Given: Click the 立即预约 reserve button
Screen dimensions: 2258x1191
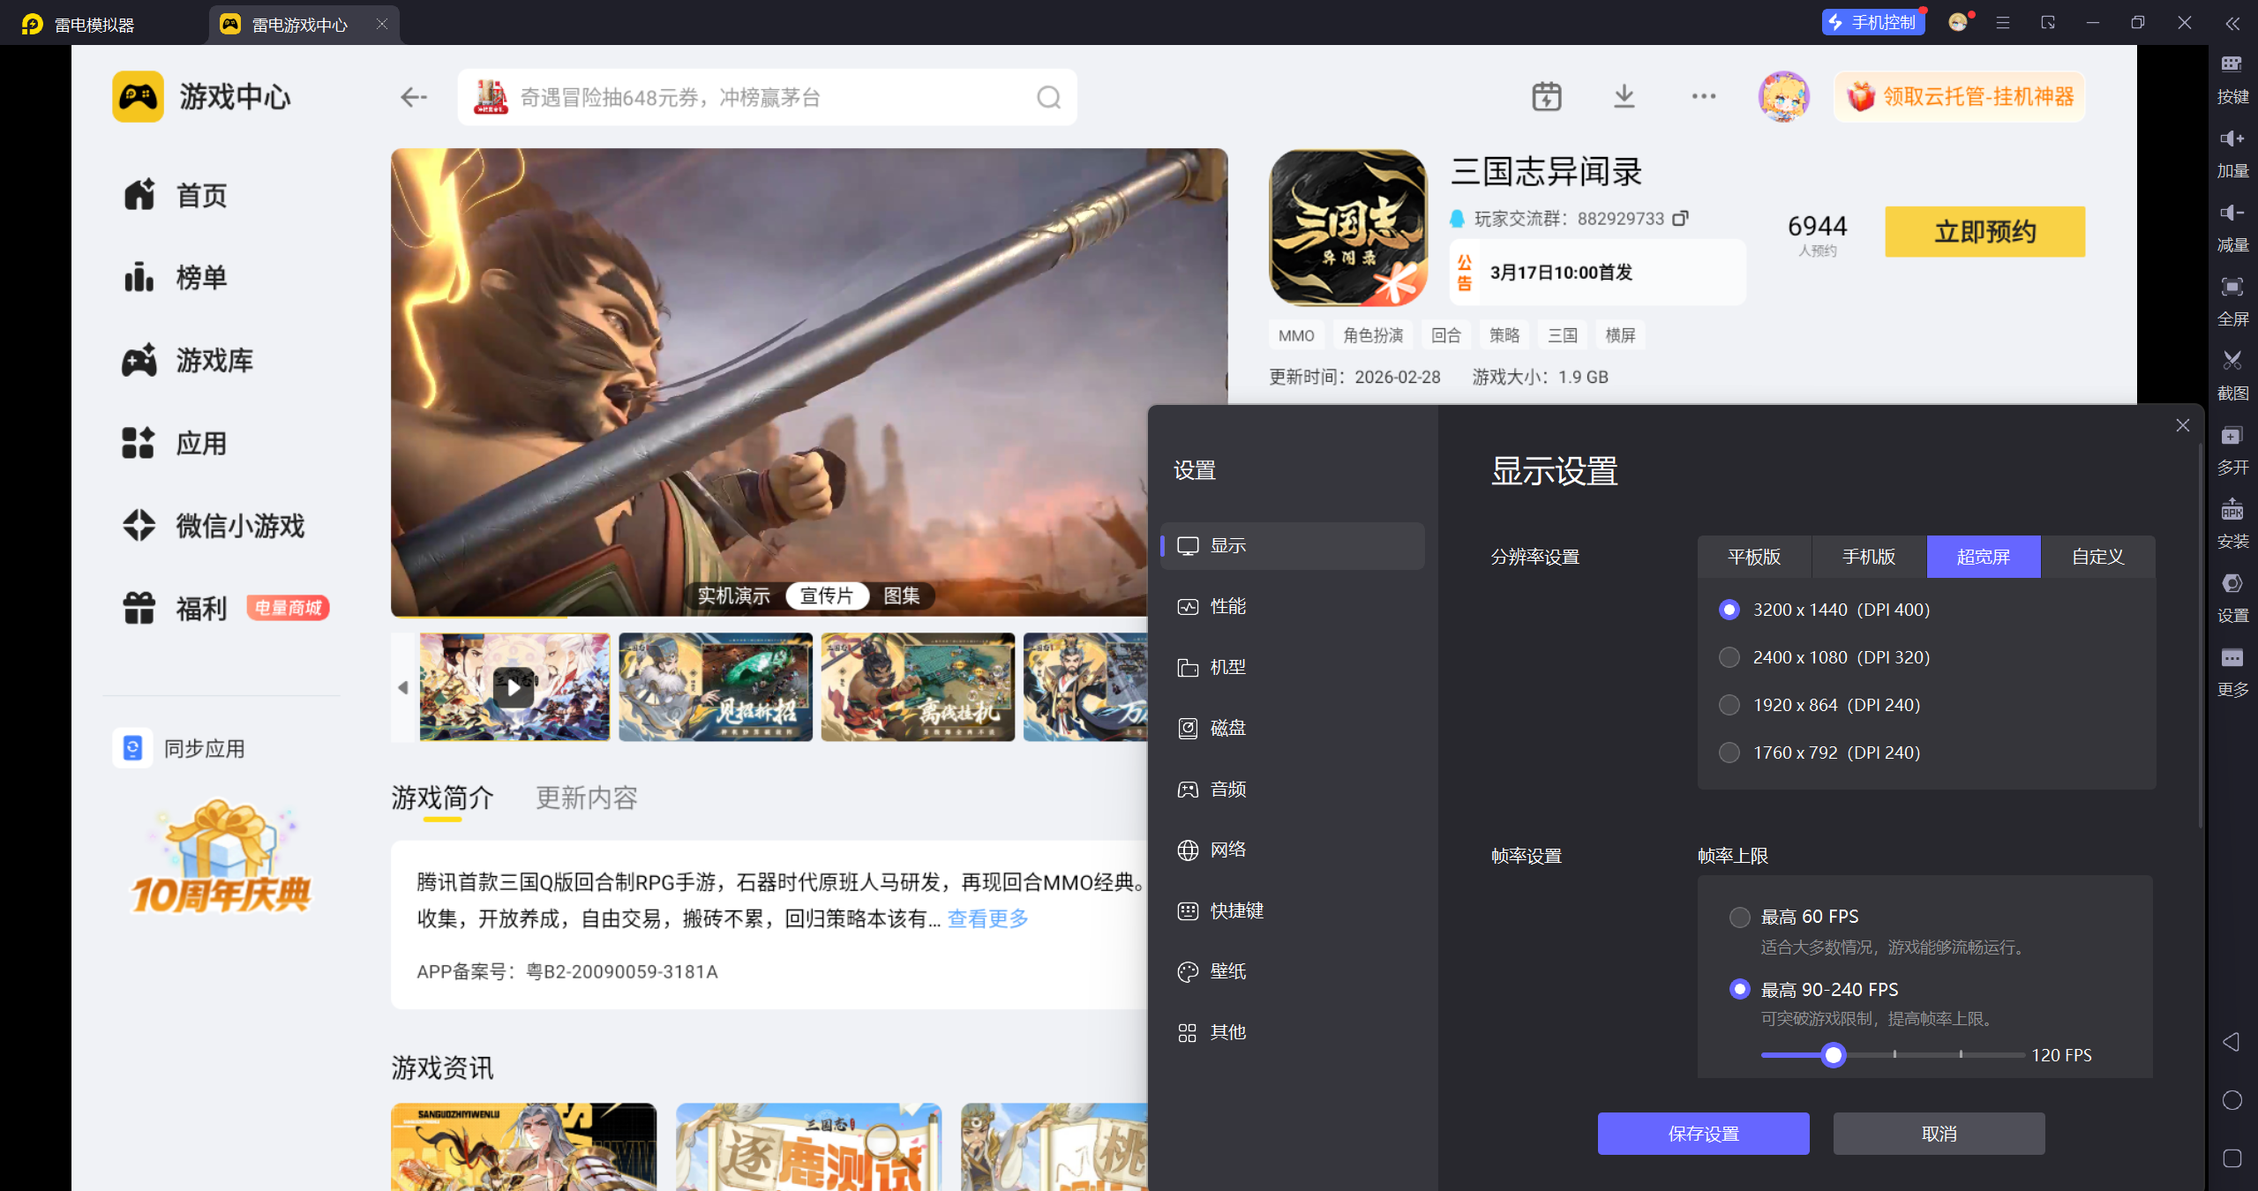Looking at the screenshot, I should 1984,232.
